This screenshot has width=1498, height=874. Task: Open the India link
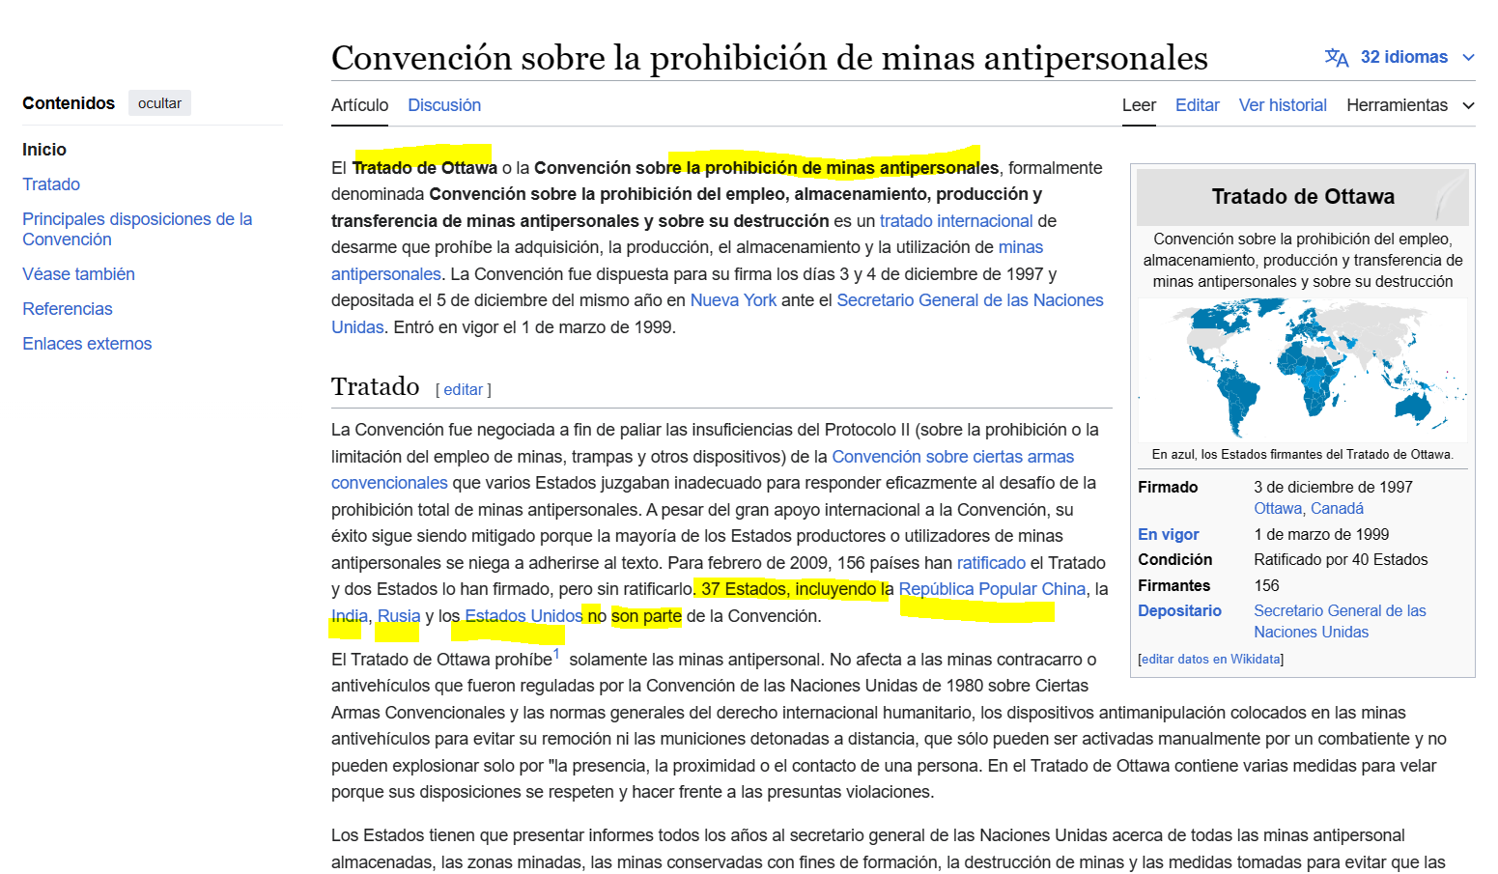(350, 616)
